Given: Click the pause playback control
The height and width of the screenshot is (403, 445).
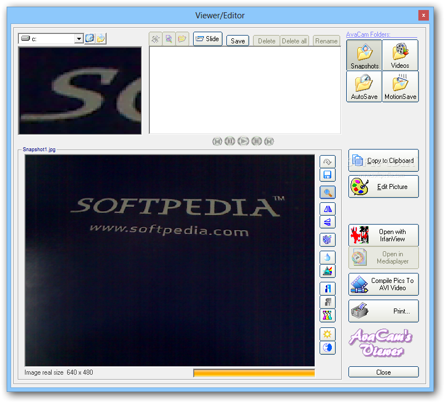Looking at the screenshot, I should click(230, 141).
